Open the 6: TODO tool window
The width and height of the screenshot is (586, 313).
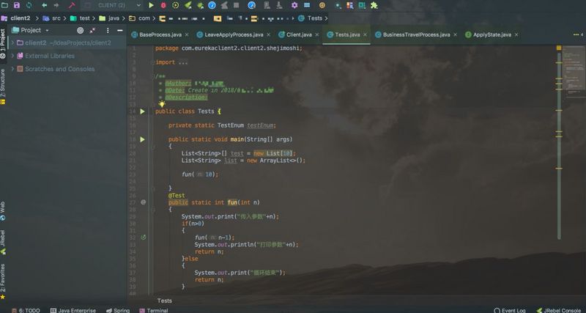click(26, 310)
